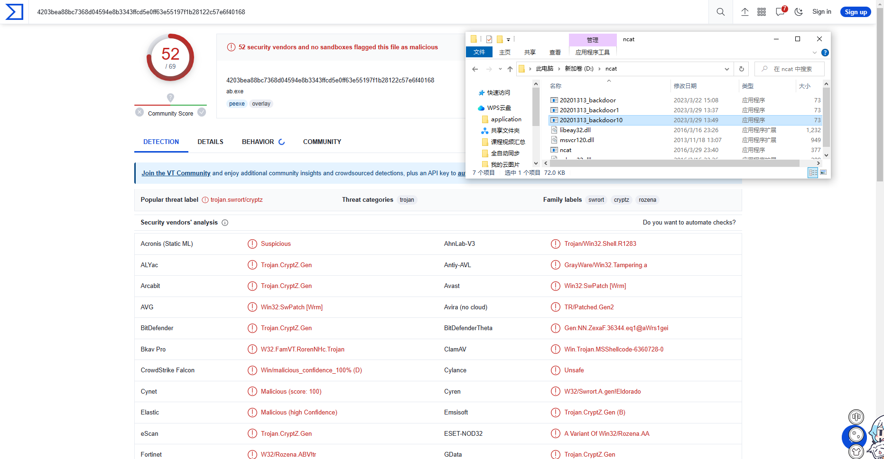Click the alert icon beside Trojan/Win32.Shell.R1283
Viewport: 884px width, 459px height.
(x=556, y=244)
